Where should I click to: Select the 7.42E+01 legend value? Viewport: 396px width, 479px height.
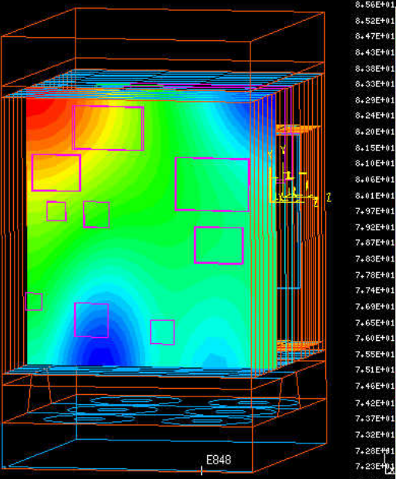[x=375, y=403]
